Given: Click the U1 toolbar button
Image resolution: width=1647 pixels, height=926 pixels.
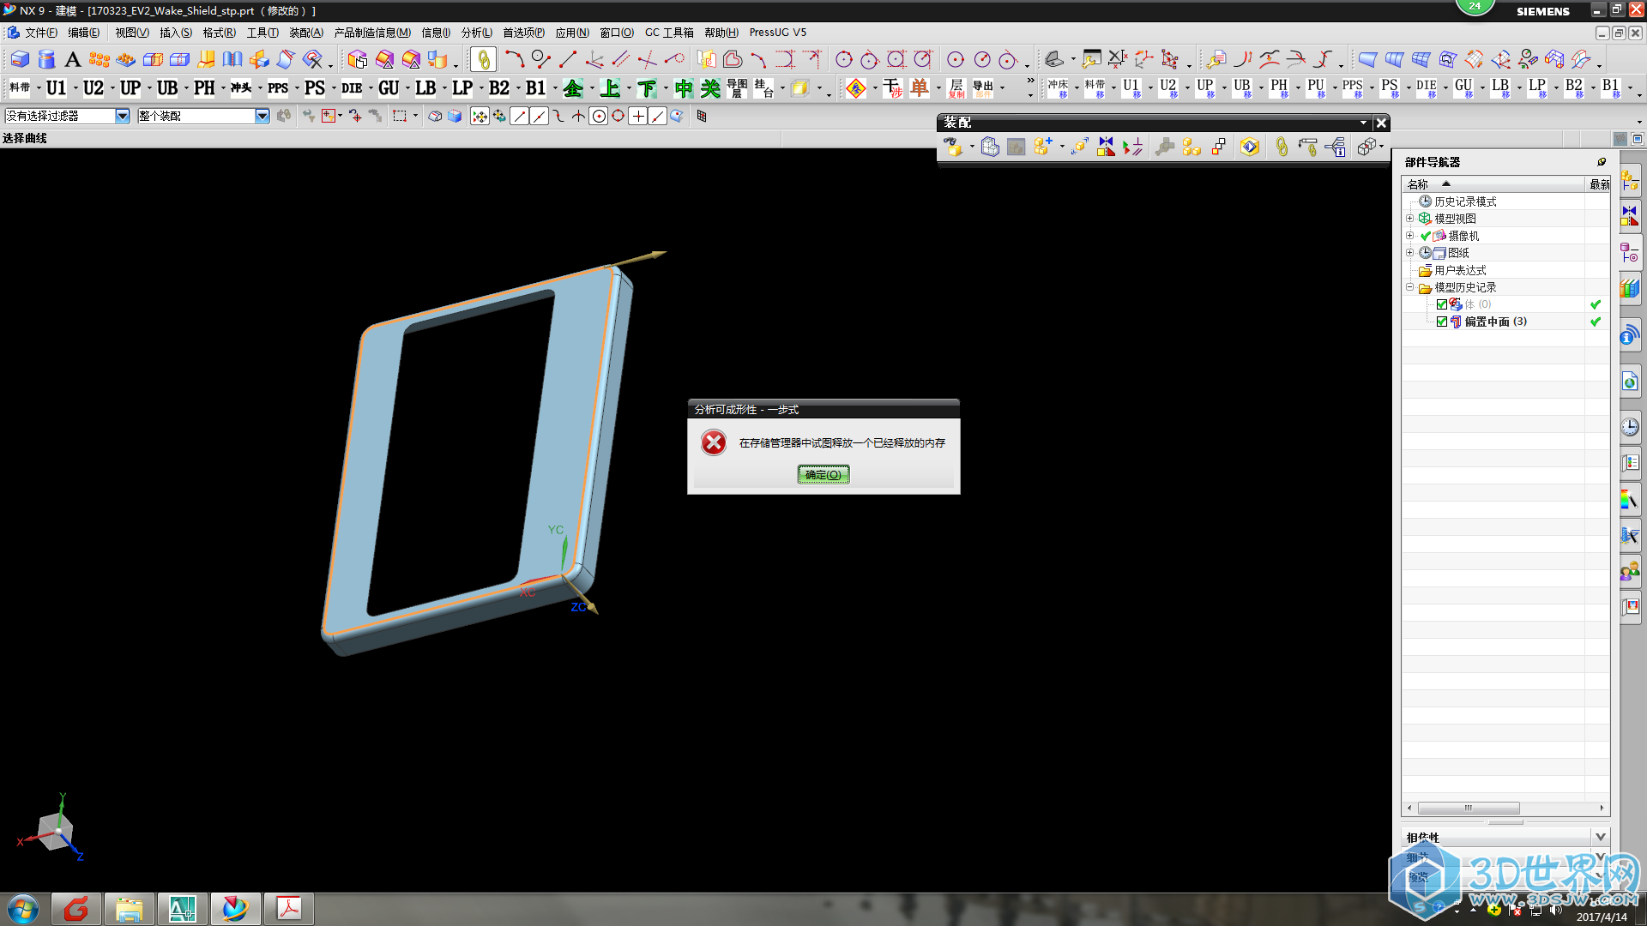Looking at the screenshot, I should click(x=56, y=88).
